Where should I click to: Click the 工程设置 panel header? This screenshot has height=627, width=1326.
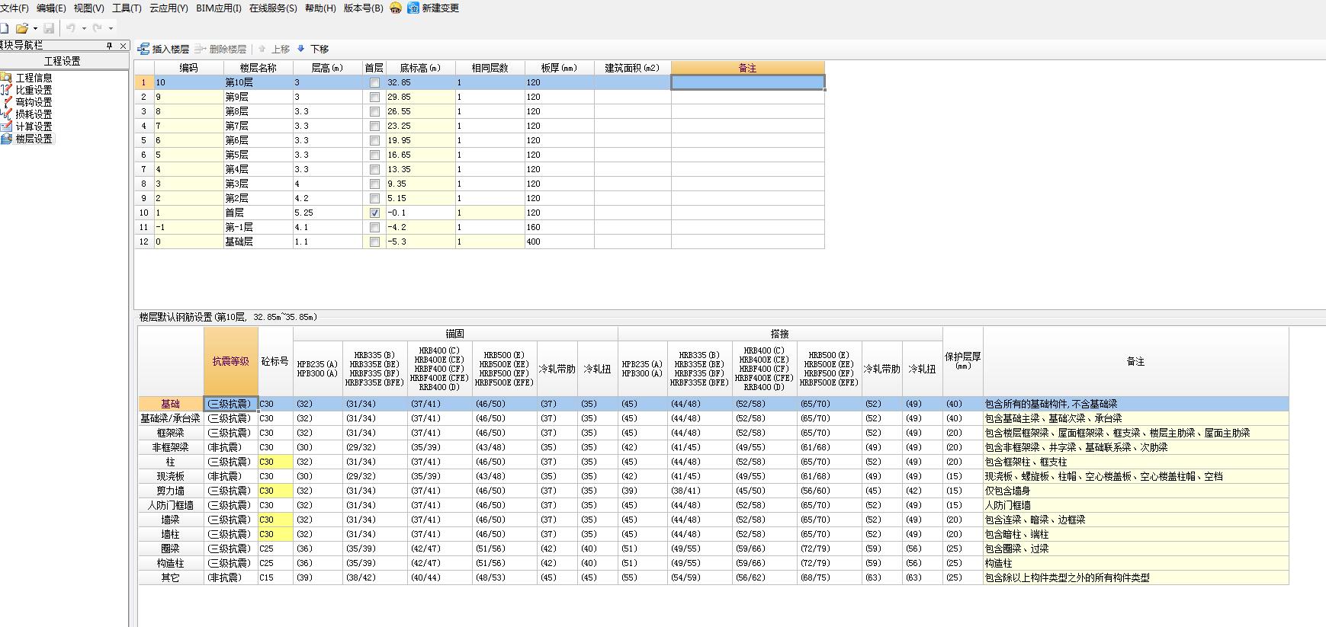coord(63,61)
